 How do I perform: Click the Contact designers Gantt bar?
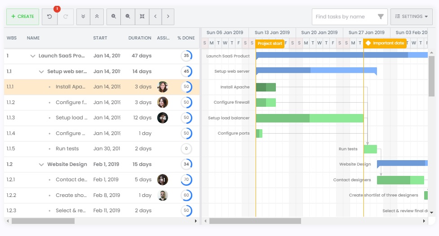pyautogui.click(x=400, y=180)
